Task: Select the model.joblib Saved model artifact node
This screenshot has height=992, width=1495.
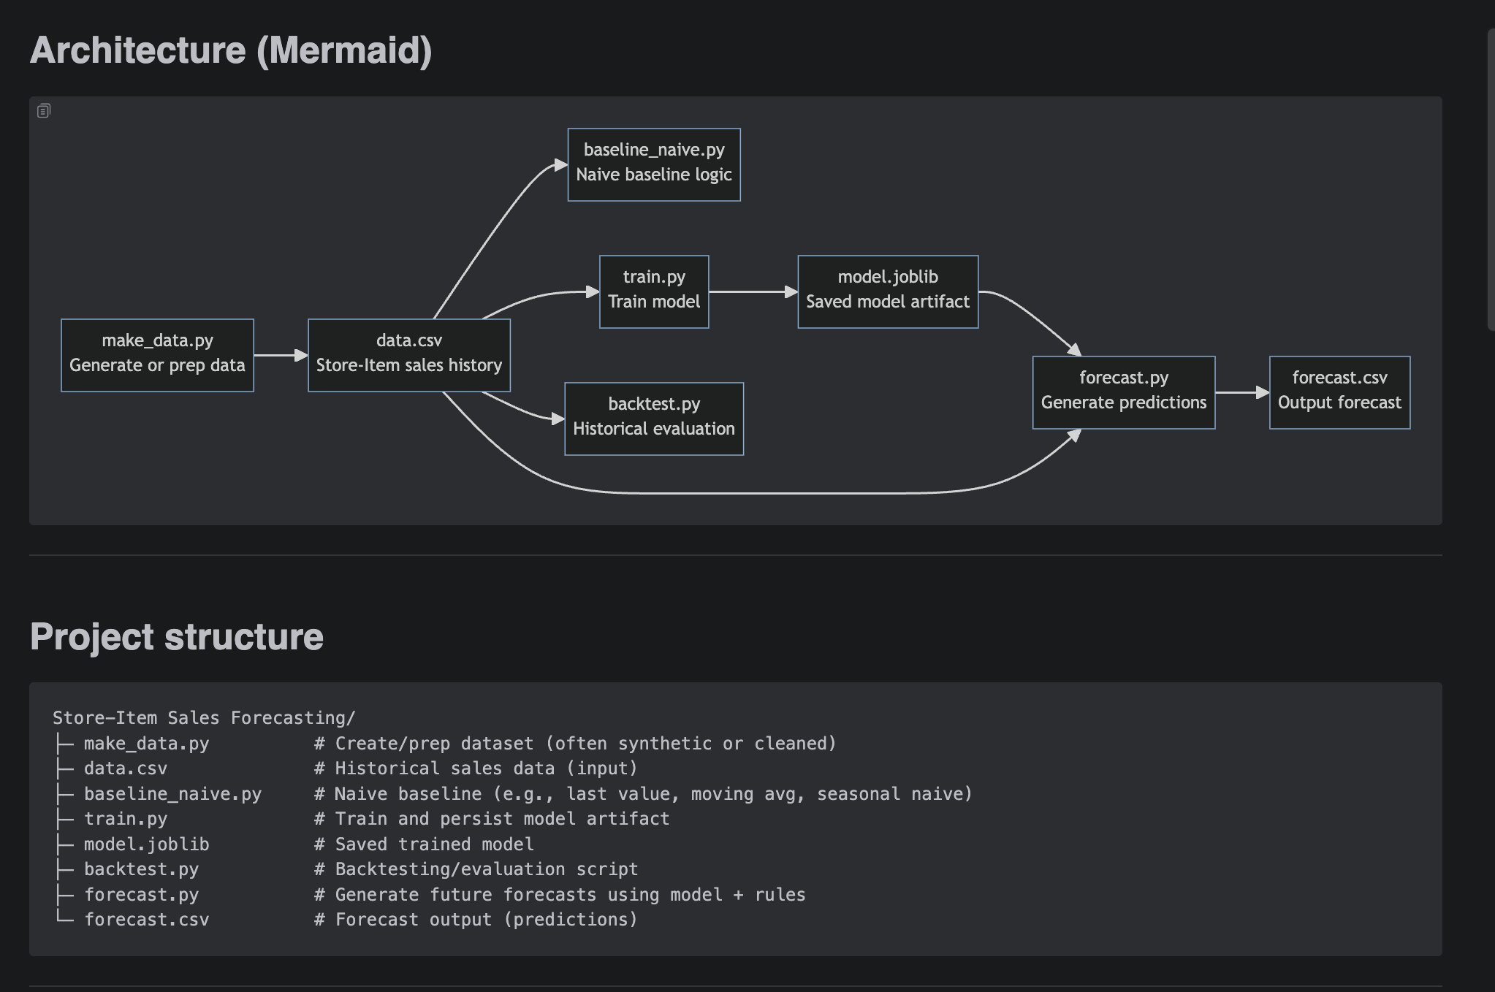Action: tap(887, 291)
